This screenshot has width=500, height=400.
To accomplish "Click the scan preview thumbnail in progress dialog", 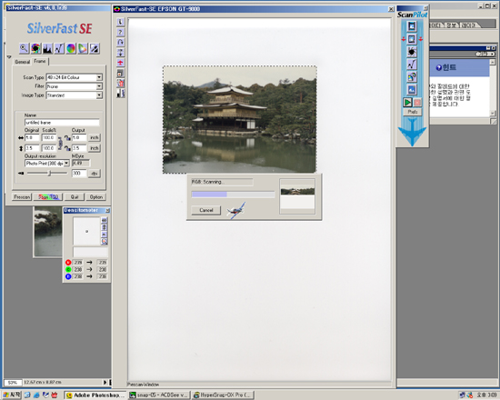I will [x=297, y=195].
